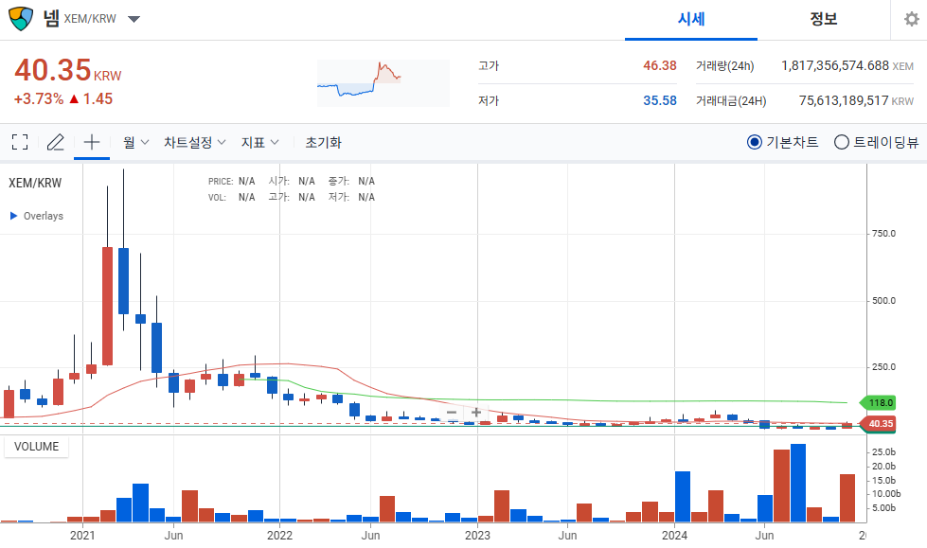Click the 2021 time axis label
Image resolution: width=927 pixels, height=548 pixels.
(x=82, y=536)
